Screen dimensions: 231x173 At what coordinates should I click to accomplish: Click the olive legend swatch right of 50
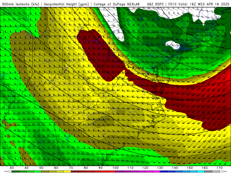click(x=45, y=171)
